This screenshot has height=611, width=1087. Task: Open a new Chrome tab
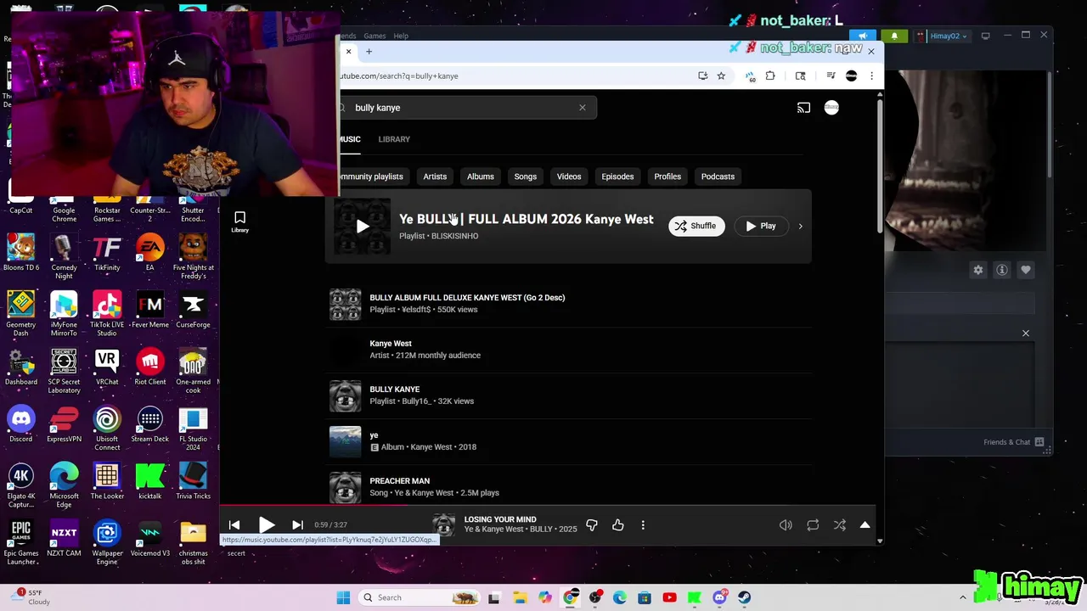point(369,52)
